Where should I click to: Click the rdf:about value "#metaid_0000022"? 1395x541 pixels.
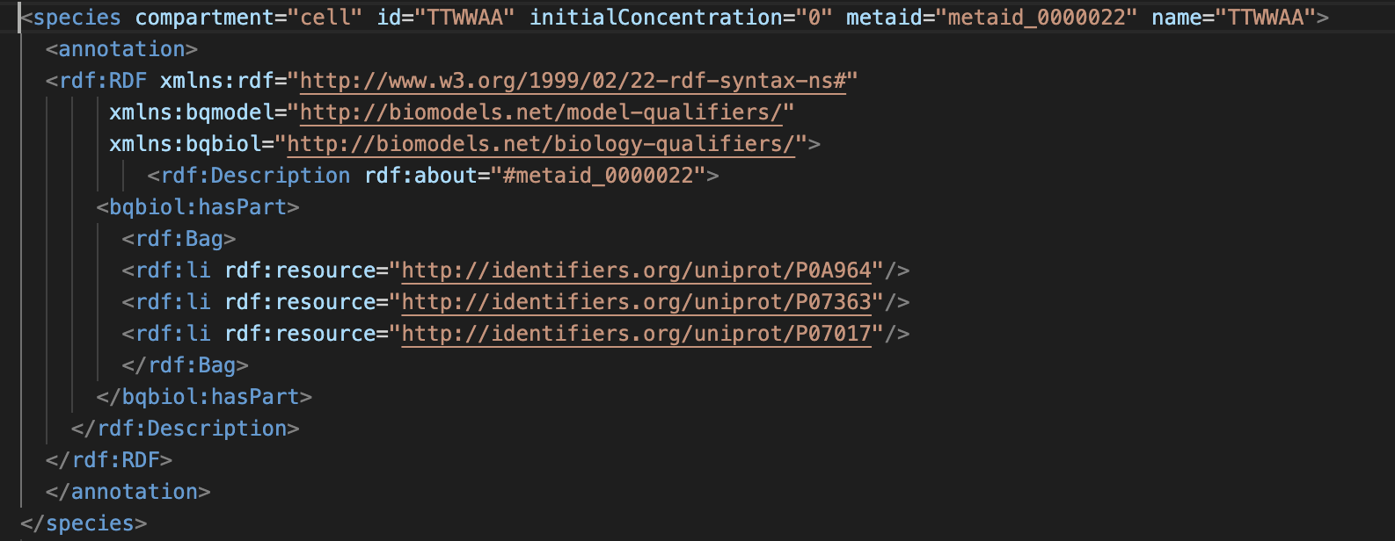597,176
